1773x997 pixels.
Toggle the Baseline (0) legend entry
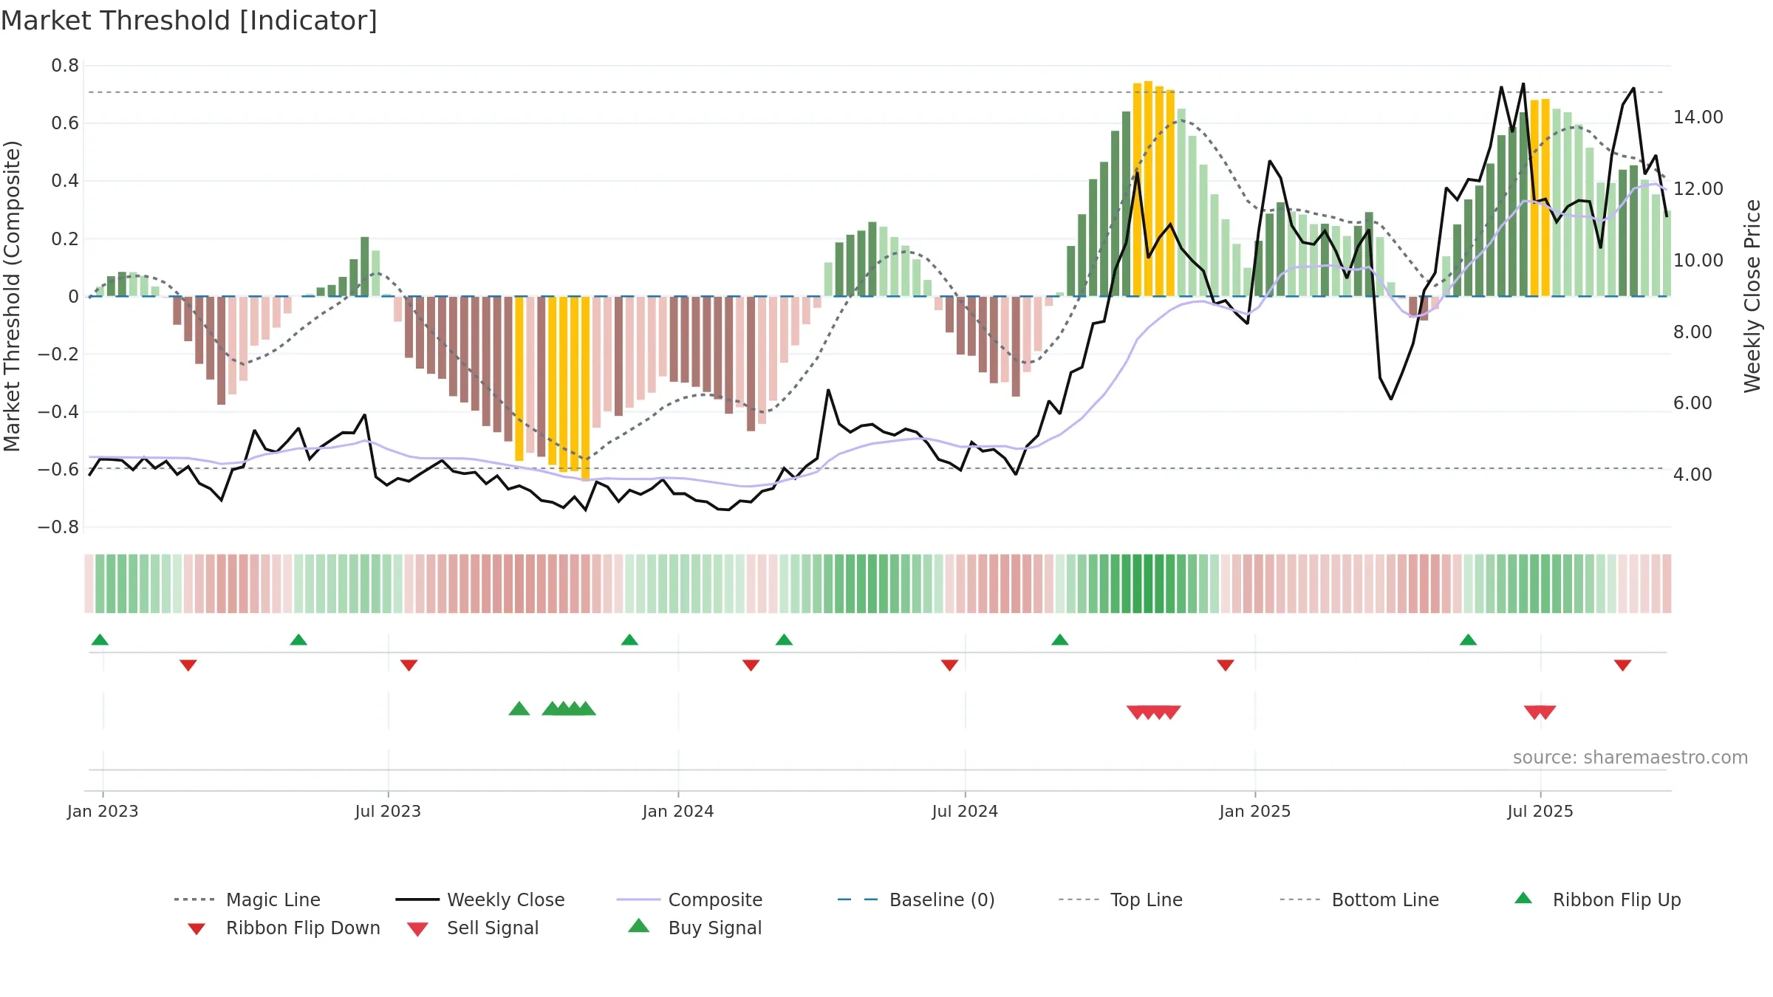click(916, 900)
